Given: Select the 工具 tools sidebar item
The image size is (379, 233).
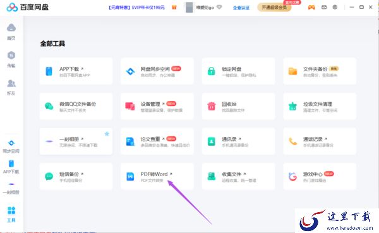Looking at the screenshot, I should tap(11, 214).
